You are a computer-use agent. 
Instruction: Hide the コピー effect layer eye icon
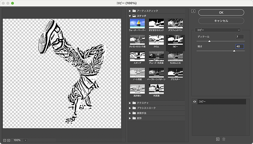[195, 102]
